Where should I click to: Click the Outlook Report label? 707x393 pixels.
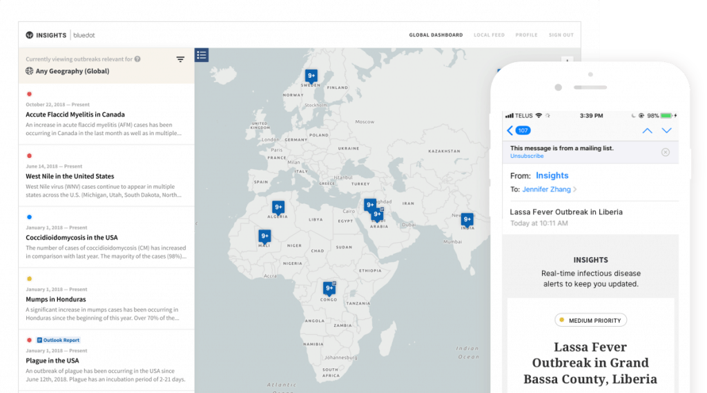61,341
